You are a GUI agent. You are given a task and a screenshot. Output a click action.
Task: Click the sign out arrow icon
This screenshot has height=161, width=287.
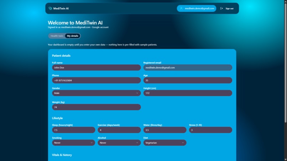coord(221,9)
